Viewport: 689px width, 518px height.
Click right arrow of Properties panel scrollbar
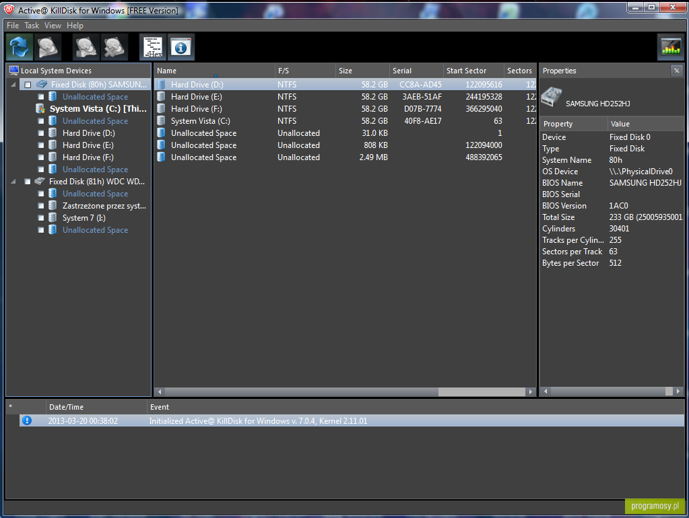click(678, 391)
